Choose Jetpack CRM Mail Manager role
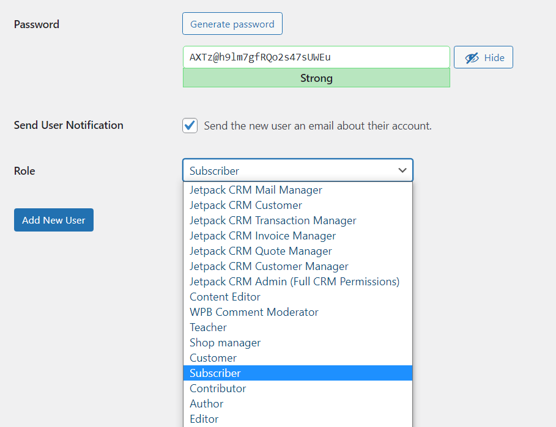556x427 pixels. 255,190
